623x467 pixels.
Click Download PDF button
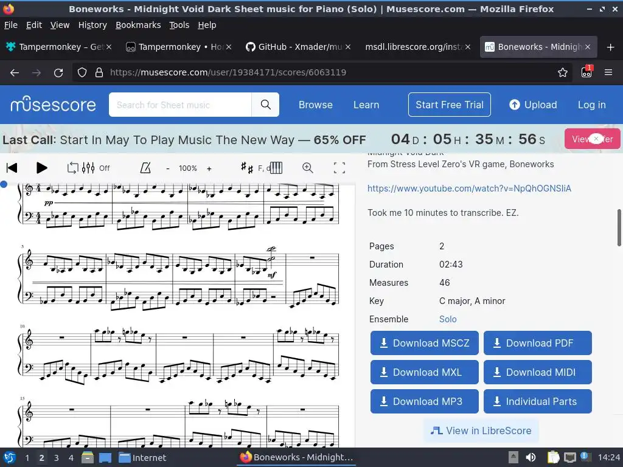[x=538, y=343]
